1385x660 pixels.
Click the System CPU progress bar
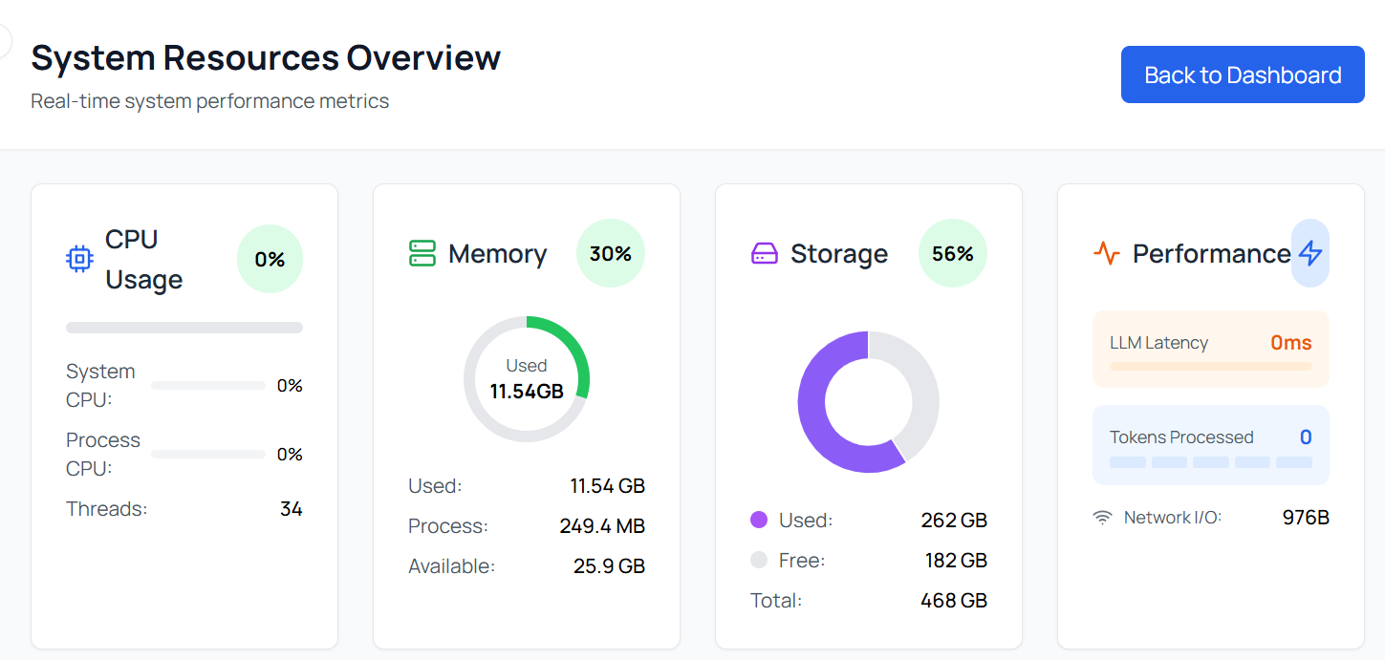point(208,386)
